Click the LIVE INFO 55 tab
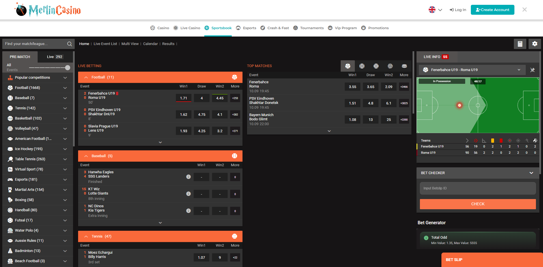543x267 pixels. pyautogui.click(x=436, y=57)
